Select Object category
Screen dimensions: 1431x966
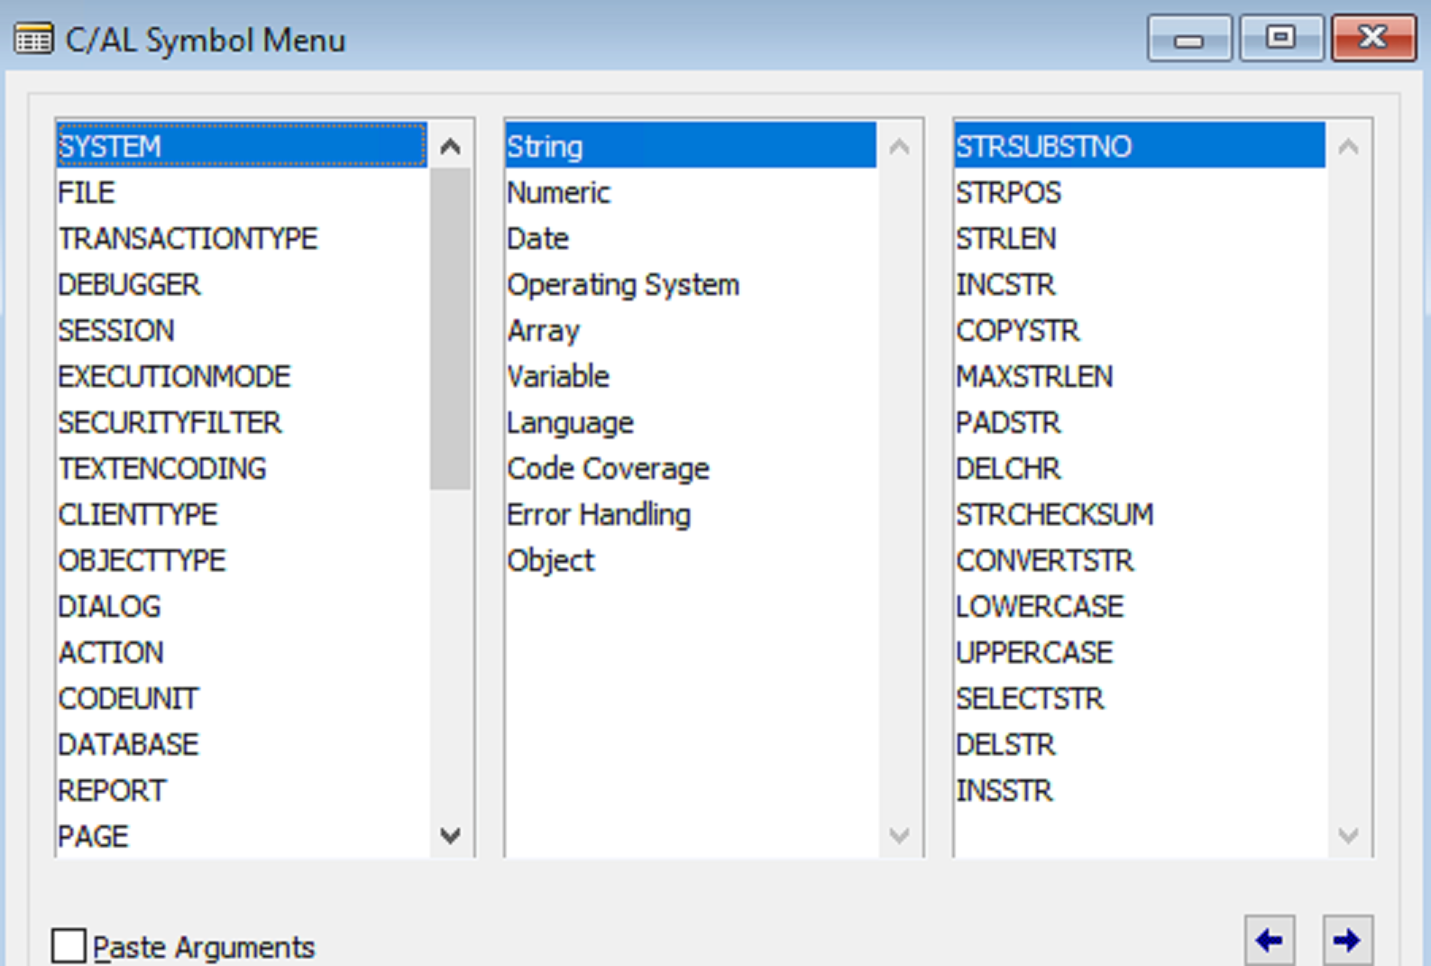coord(691,560)
